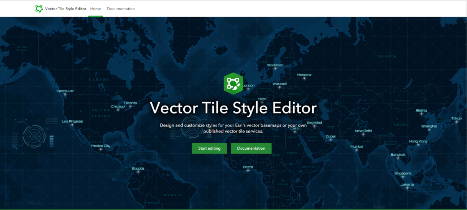Click the Start editing button
467x210 pixels.
(x=209, y=148)
